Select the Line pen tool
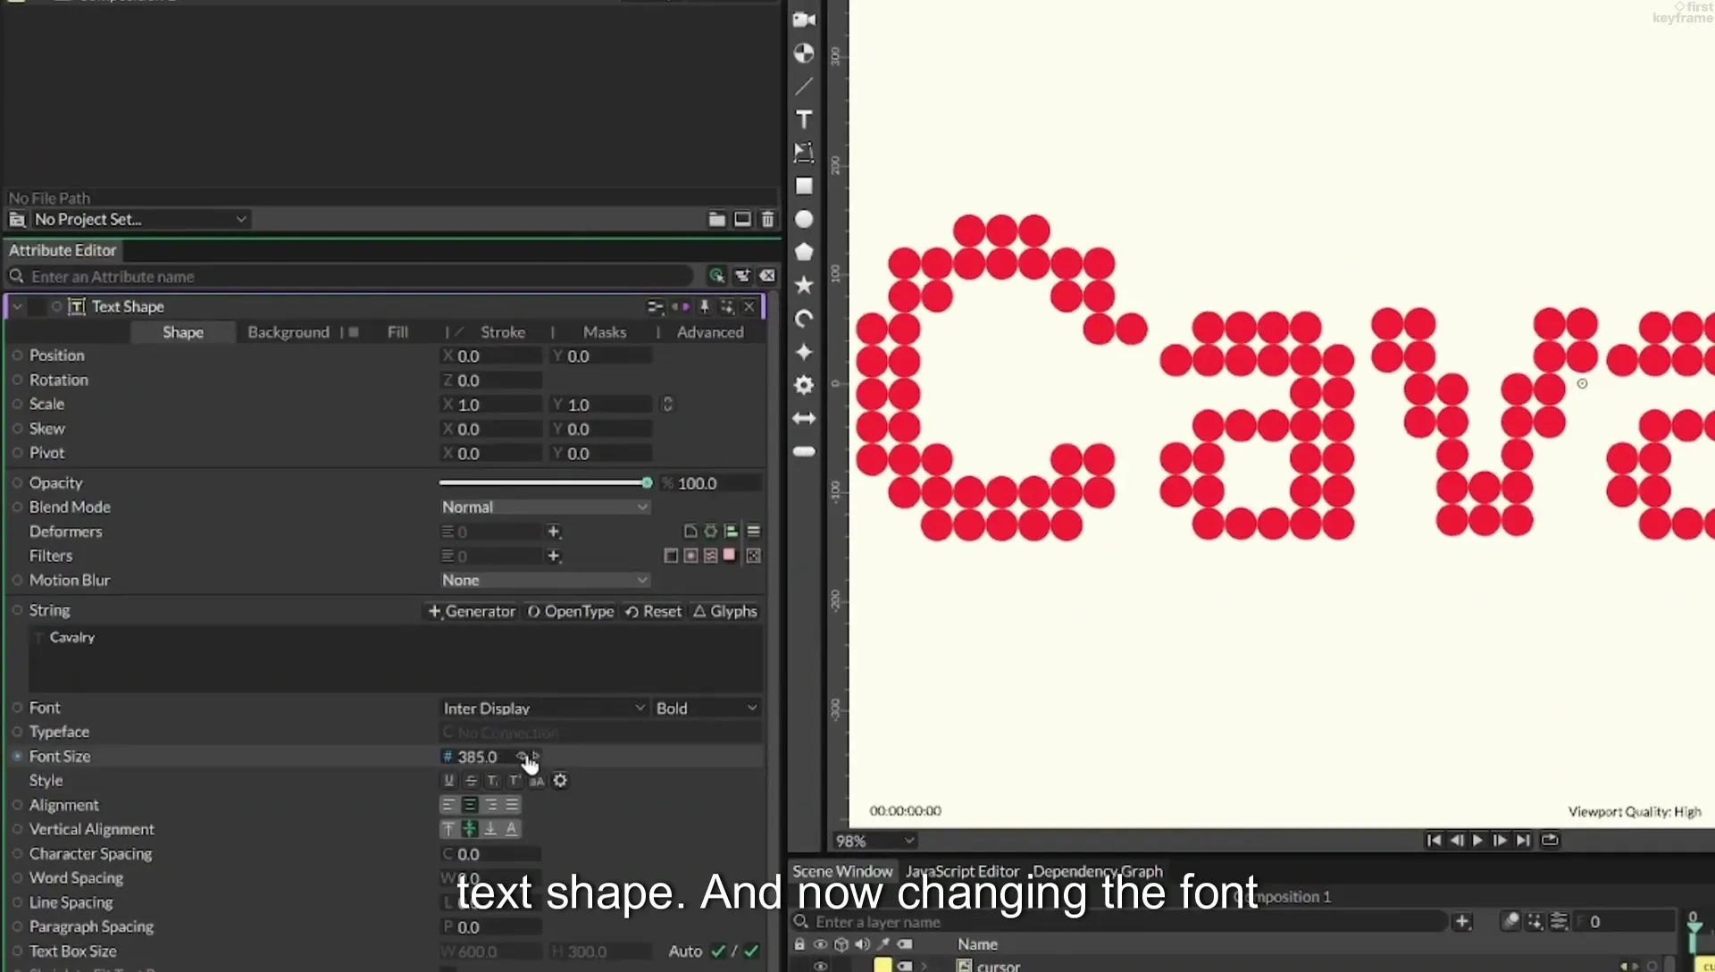Screen dimensions: 1715x972 point(804,87)
